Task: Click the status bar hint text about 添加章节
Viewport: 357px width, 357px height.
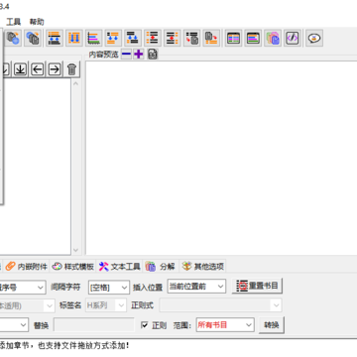Action: pyautogui.click(x=64, y=346)
